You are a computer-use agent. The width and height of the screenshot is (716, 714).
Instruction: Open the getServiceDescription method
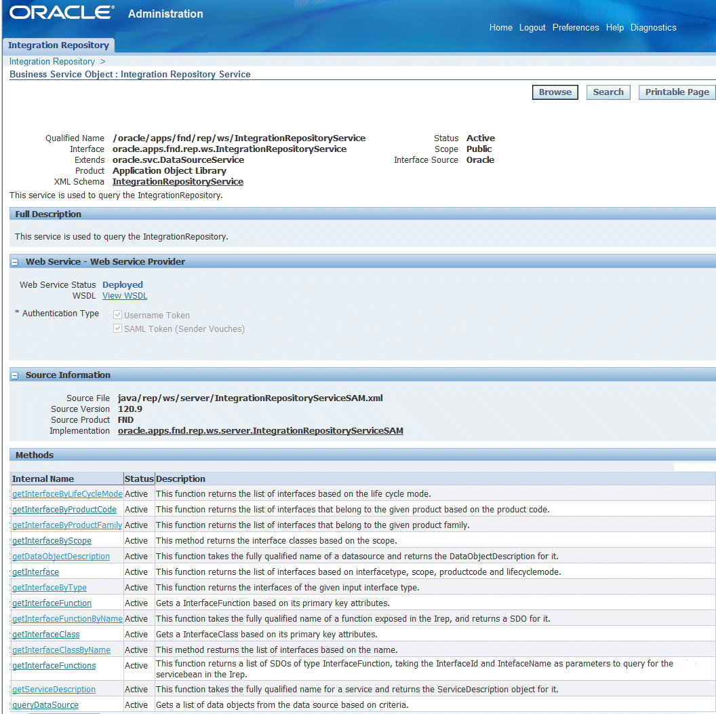(54, 690)
